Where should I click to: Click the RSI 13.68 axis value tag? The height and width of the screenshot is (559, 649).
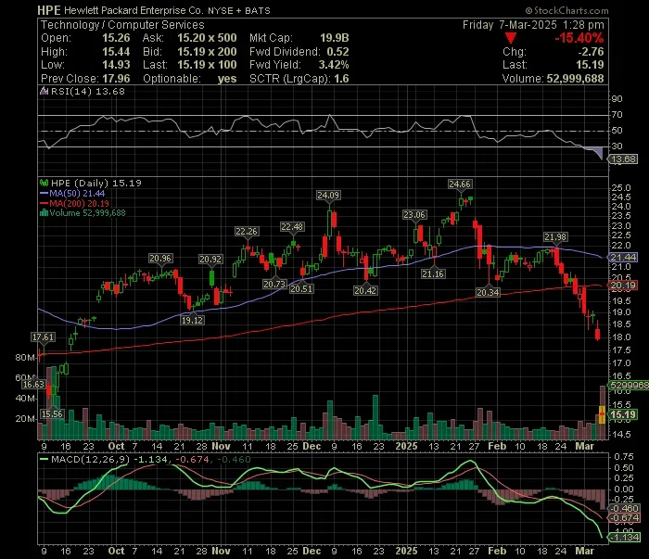coord(623,159)
